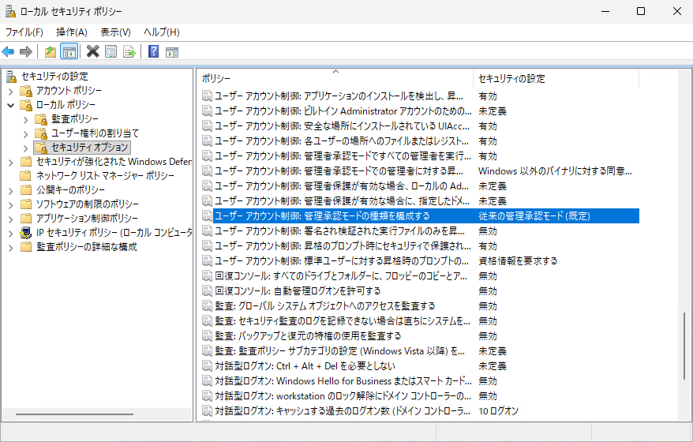Sort by セキュリティの設定 column header

[x=556, y=79]
